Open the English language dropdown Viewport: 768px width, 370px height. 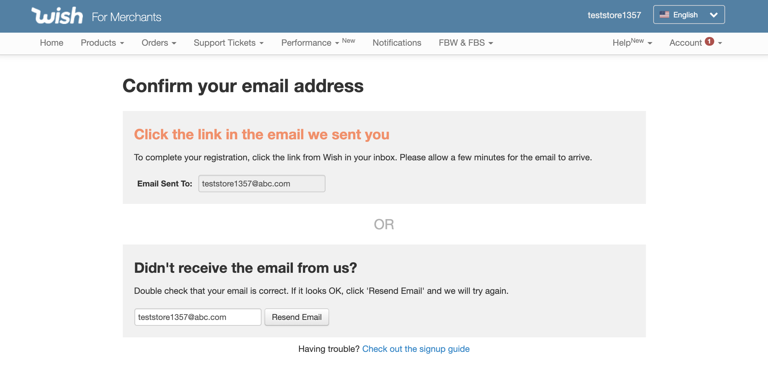click(x=689, y=15)
